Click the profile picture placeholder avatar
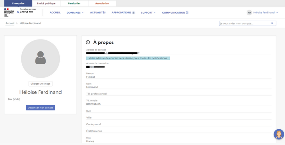 (x=40, y=58)
